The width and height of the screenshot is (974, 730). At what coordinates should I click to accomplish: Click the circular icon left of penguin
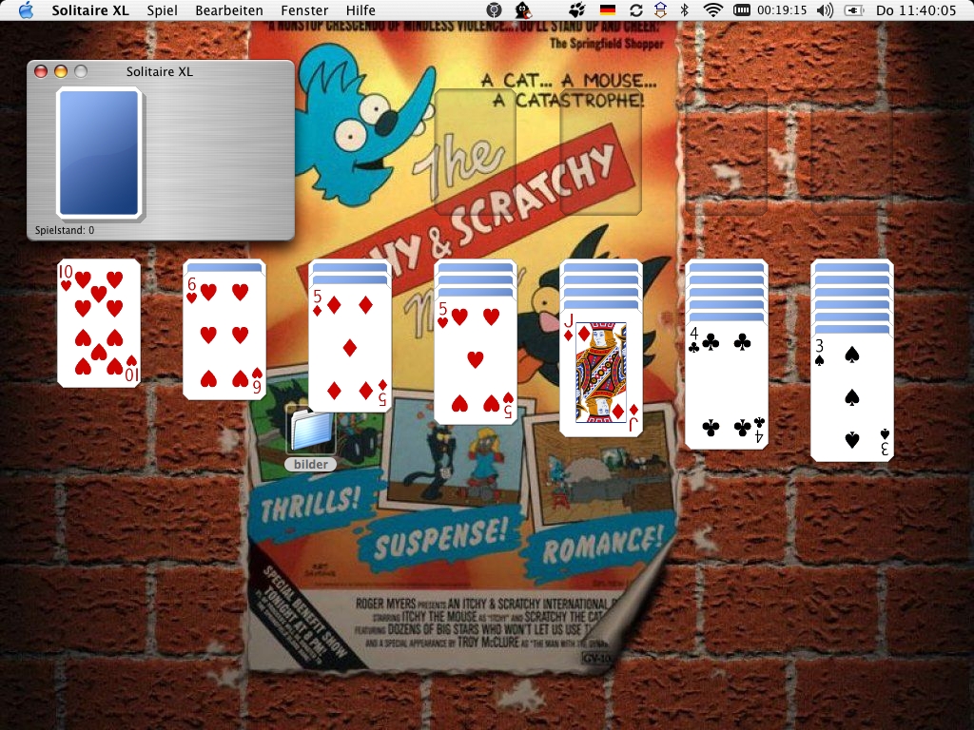click(x=494, y=10)
